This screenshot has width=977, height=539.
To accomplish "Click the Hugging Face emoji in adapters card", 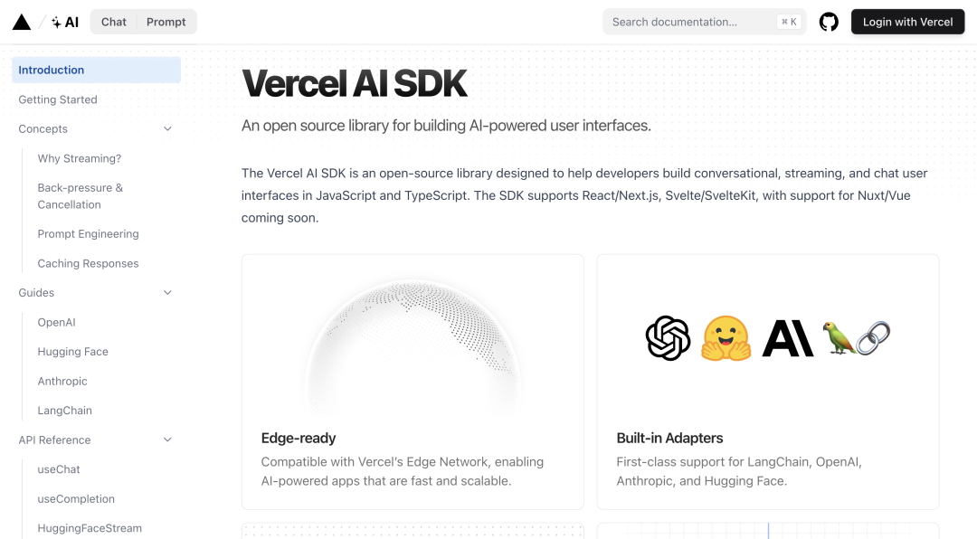I will pos(726,338).
